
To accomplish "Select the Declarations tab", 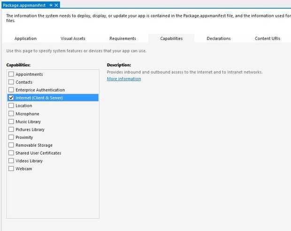I will tap(218, 39).
